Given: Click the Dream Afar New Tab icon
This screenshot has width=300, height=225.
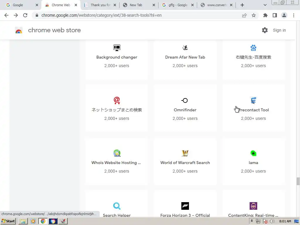Looking at the screenshot, I should point(185,48).
